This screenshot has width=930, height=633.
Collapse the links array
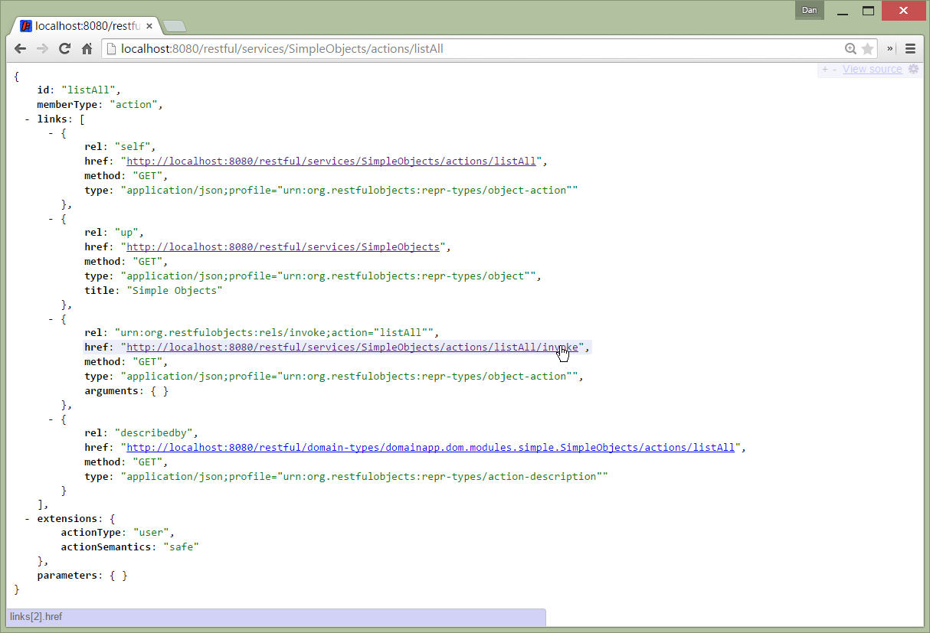coord(28,119)
